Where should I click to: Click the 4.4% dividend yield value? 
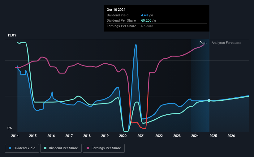144,15
